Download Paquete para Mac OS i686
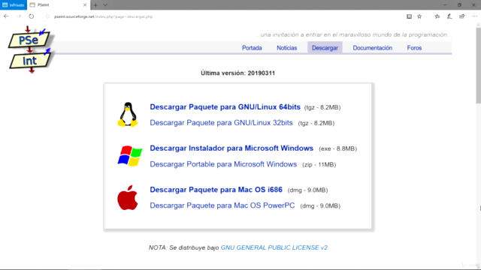Screen dimensions: 481x270 pyautogui.click(x=216, y=190)
